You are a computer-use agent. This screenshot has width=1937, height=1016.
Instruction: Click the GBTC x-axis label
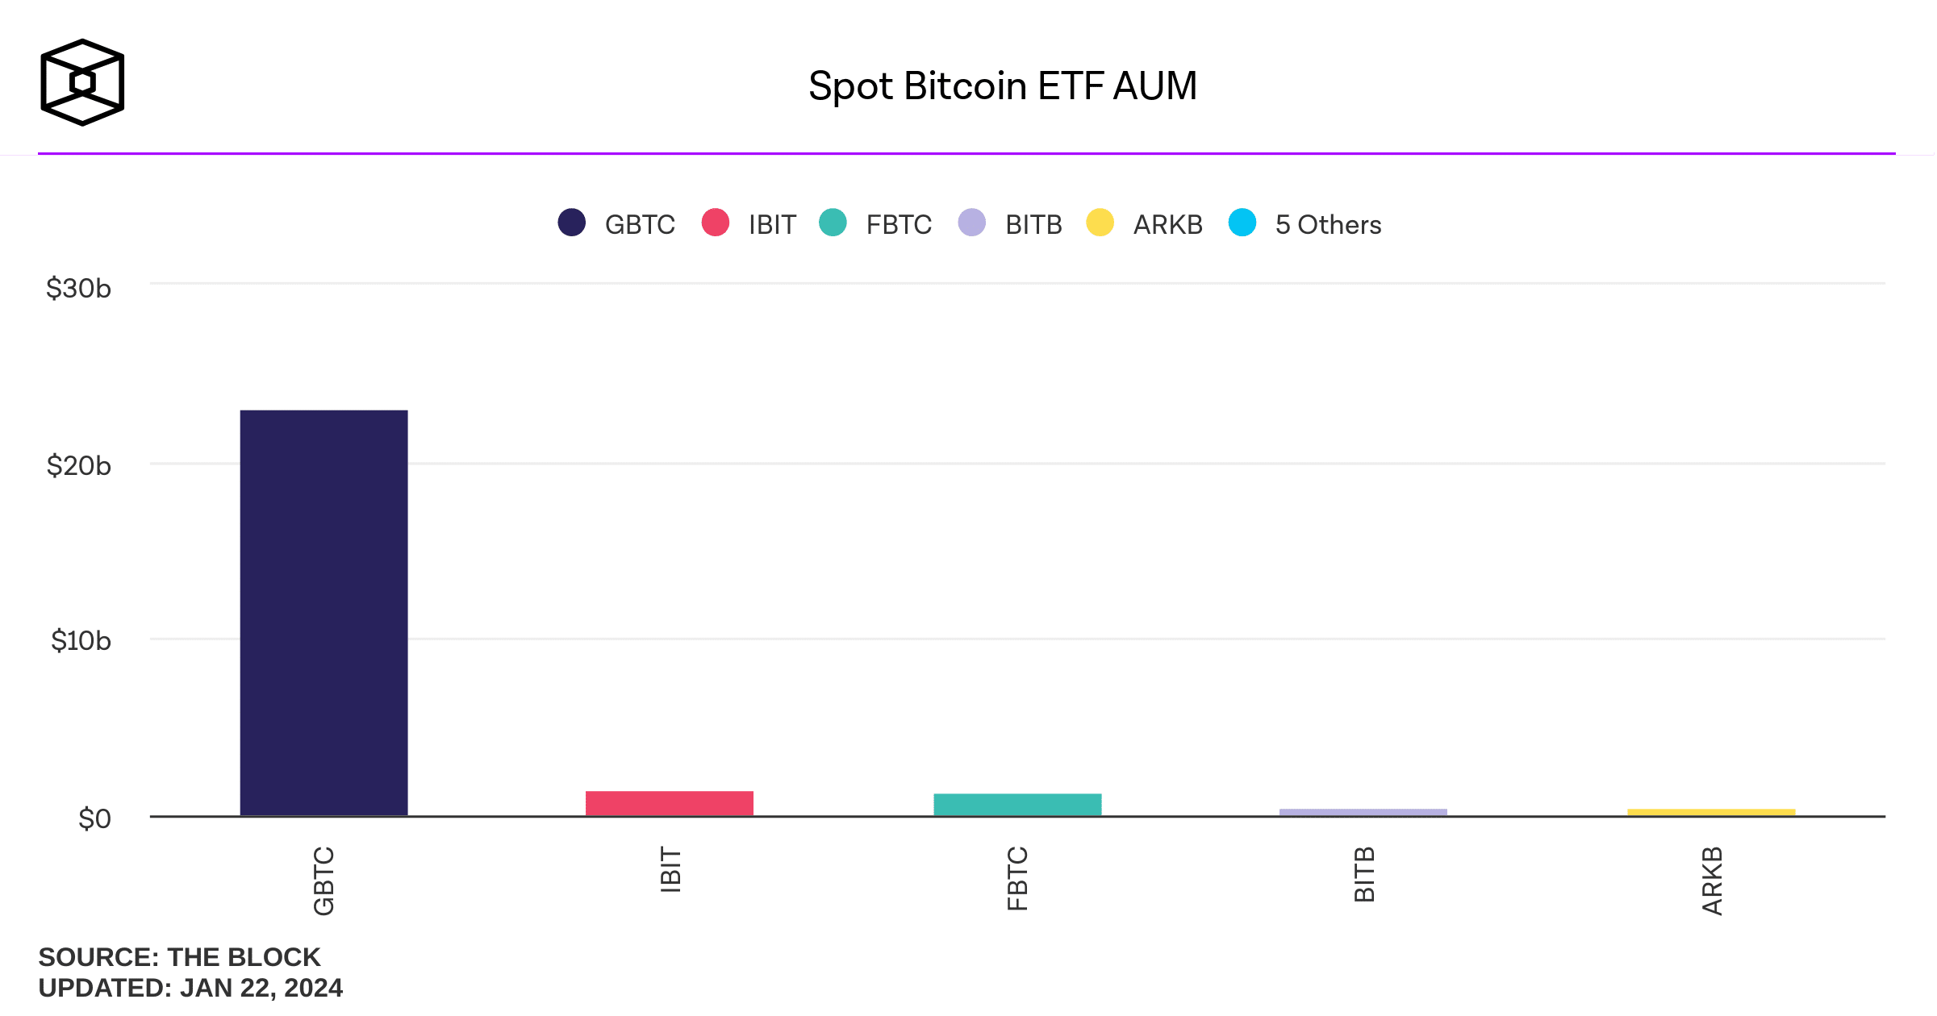(x=324, y=881)
